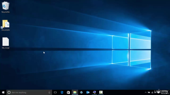Open the Camtasia taskbar icon
This screenshot has height=95, width=170.
(x=101, y=92)
